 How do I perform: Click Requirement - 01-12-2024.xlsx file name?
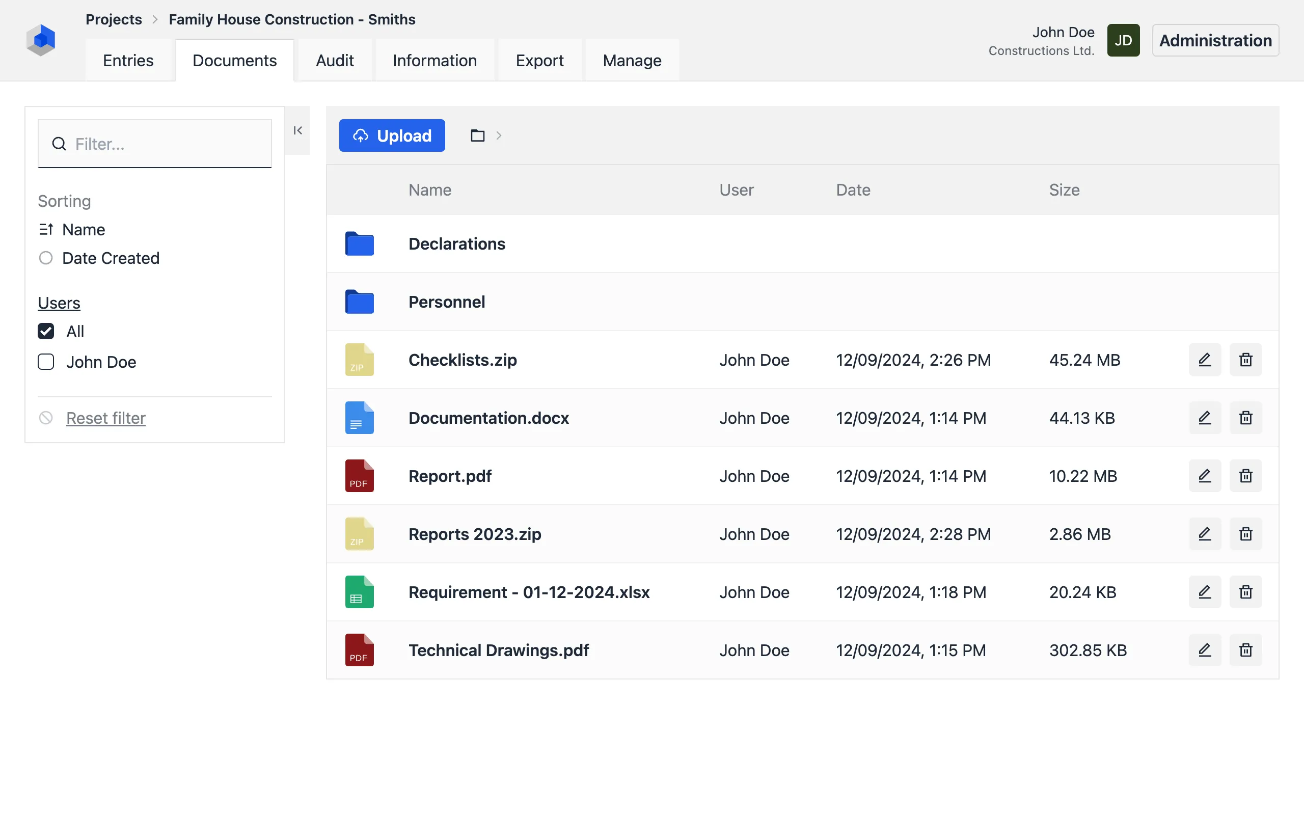pyautogui.click(x=529, y=592)
